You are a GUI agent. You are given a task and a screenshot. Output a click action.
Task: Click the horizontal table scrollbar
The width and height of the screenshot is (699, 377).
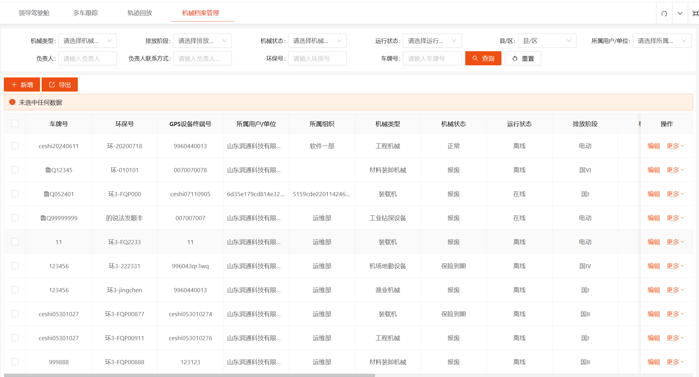pos(189,375)
